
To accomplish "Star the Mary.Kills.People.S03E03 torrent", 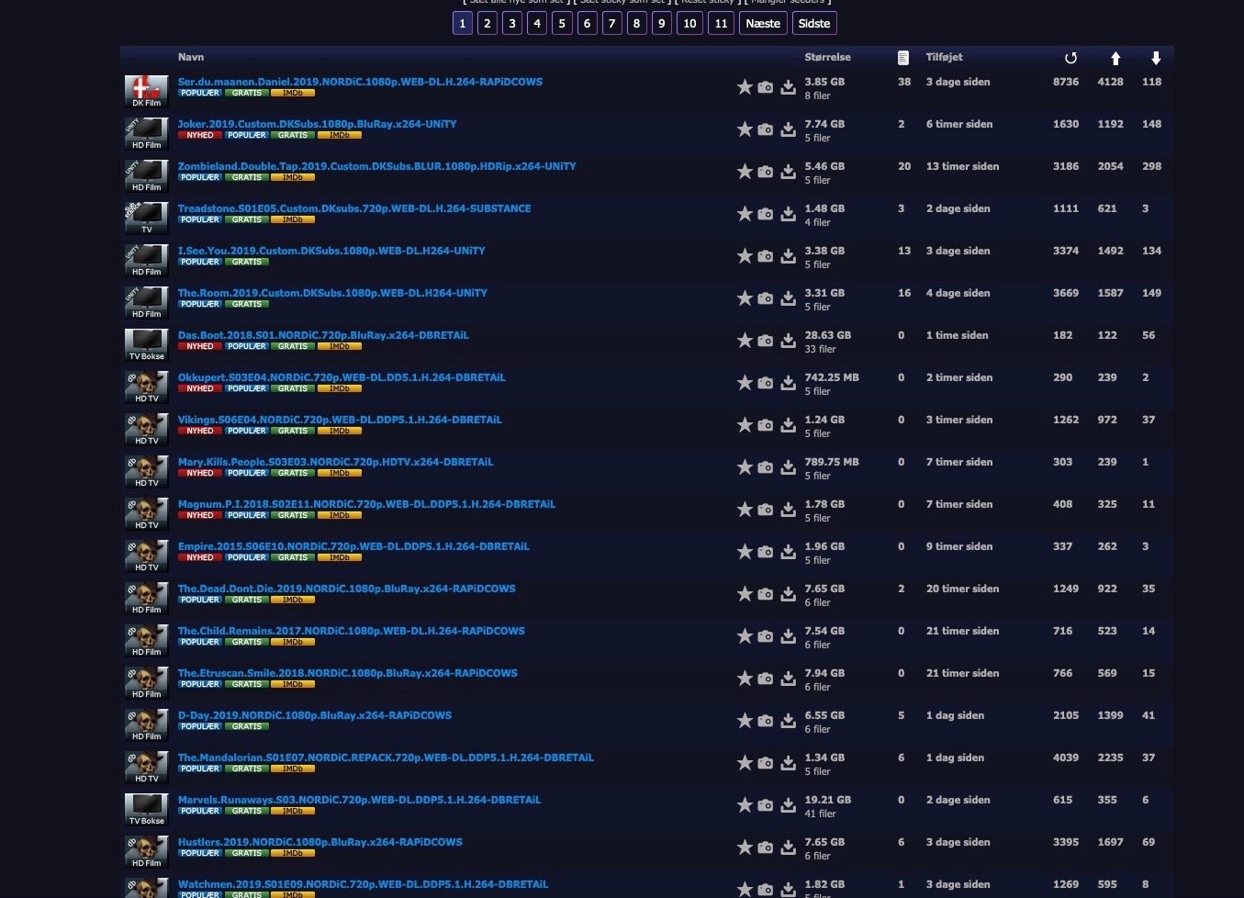I will pyautogui.click(x=745, y=467).
